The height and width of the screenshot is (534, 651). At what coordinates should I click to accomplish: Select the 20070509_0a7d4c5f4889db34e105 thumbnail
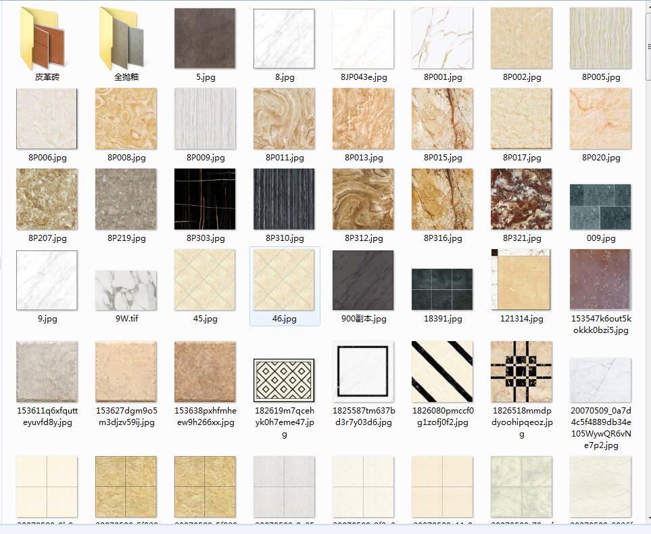600,380
